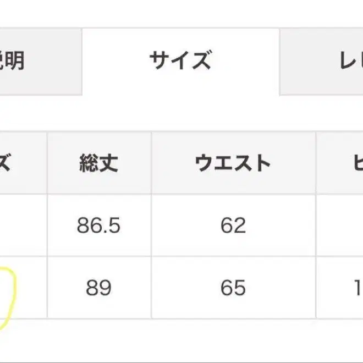Click the empty area above the サイズ tab

click(180, 14)
